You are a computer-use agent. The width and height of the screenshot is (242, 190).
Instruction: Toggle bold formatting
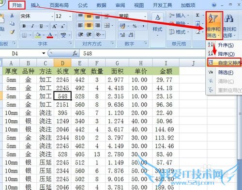(x=24, y=26)
